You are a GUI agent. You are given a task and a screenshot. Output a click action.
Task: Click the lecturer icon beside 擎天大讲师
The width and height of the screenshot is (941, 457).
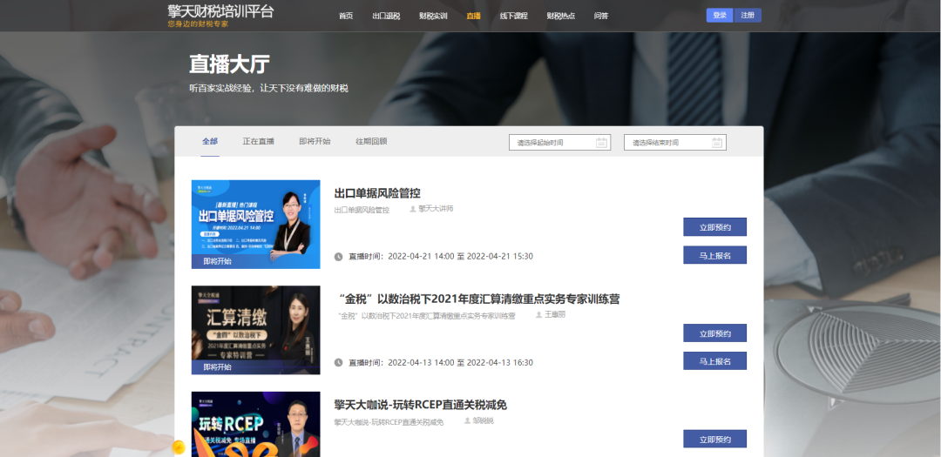click(413, 209)
